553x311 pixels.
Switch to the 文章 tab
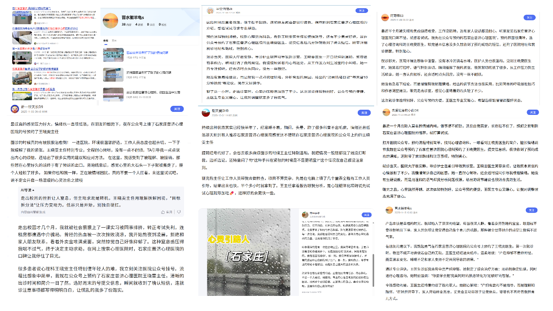[114, 40]
